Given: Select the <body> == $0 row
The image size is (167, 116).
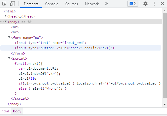Looking at the screenshot, I should (x=81, y=22).
